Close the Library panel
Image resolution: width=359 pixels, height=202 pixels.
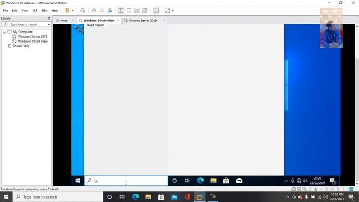[49, 19]
